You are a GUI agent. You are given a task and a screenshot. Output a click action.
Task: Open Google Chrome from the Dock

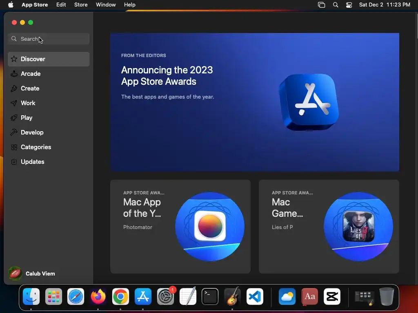[x=120, y=297]
